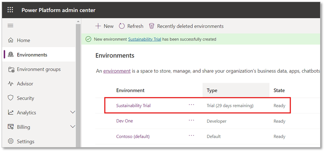Click Power Platform admin center title
Viewport: 325px width, 152px height.
pyautogui.click(x=58, y=10)
